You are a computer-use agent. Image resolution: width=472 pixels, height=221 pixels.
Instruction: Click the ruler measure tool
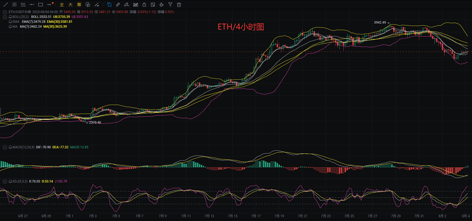[118, 5]
